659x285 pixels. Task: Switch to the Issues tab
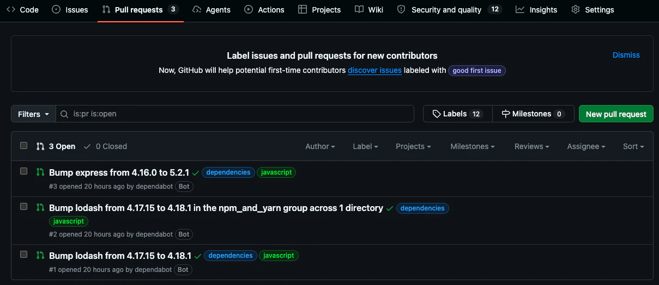[x=71, y=10]
